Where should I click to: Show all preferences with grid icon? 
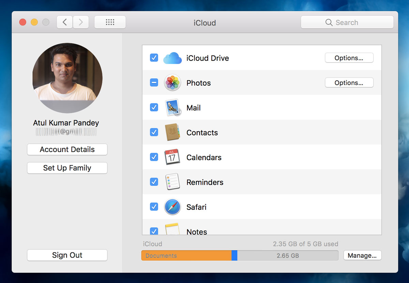(x=110, y=22)
